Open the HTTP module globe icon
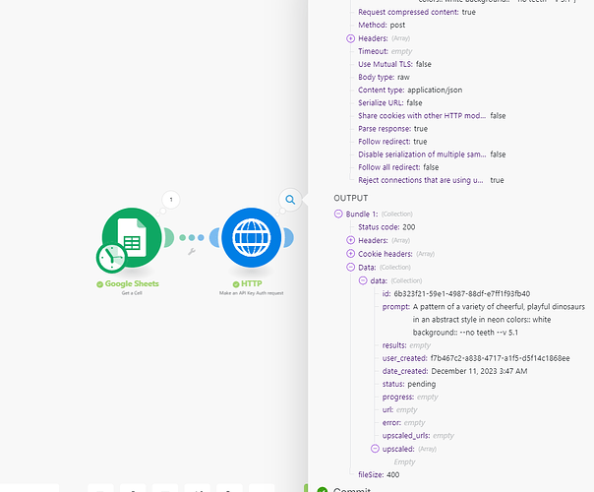The width and height of the screenshot is (594, 492). coord(252,237)
